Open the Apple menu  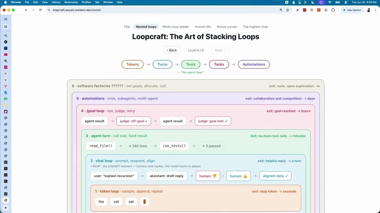tap(6, 2)
